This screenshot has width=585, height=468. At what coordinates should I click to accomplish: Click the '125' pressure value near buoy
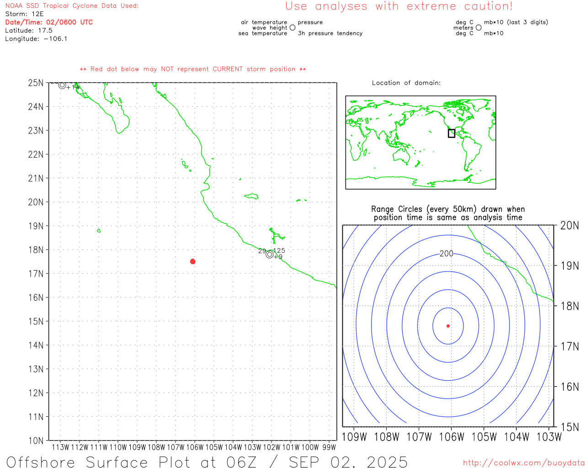pos(279,250)
